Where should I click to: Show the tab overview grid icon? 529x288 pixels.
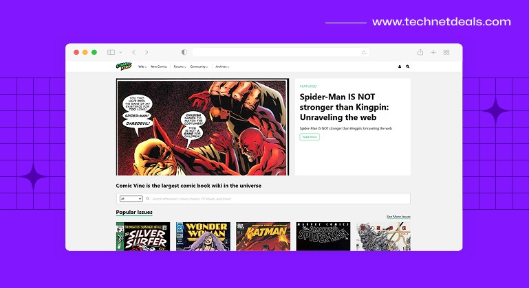[446, 52]
